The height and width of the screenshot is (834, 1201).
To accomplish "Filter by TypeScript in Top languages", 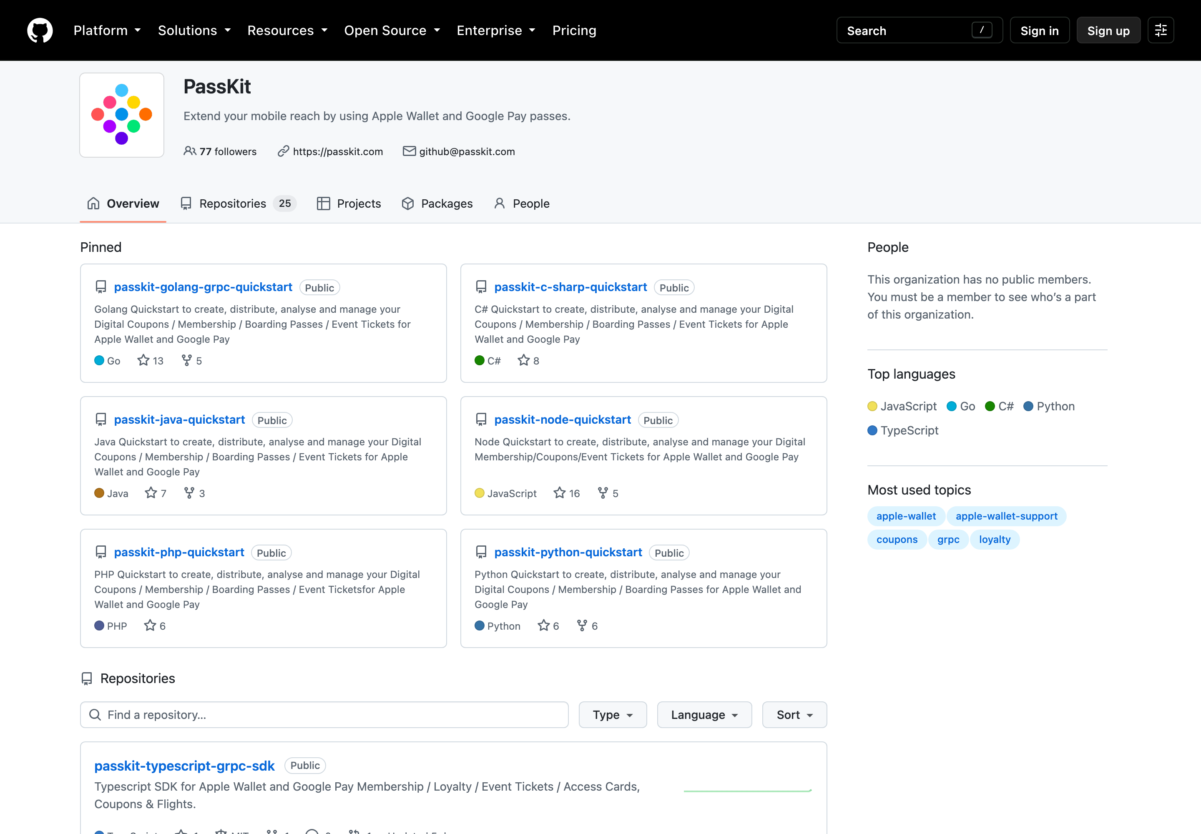I will [903, 430].
